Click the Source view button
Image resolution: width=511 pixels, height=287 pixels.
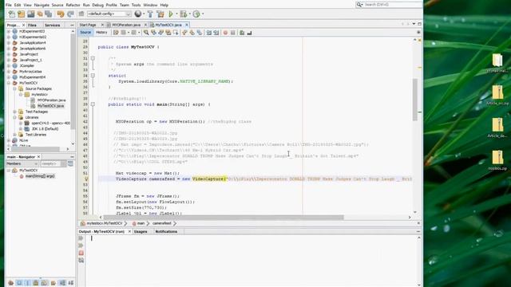pyautogui.click(x=85, y=33)
